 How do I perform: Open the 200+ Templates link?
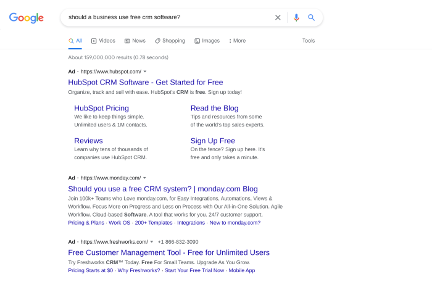tap(154, 223)
